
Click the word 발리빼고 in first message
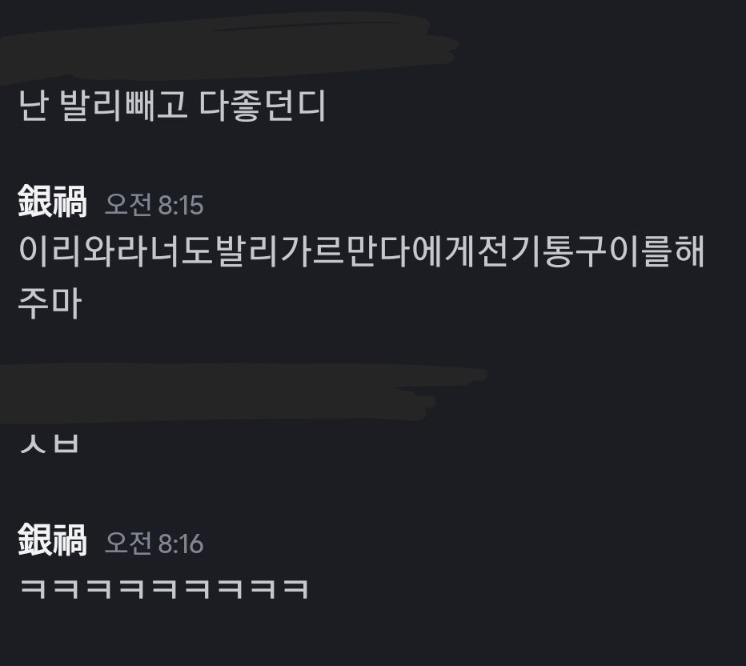coord(123,106)
